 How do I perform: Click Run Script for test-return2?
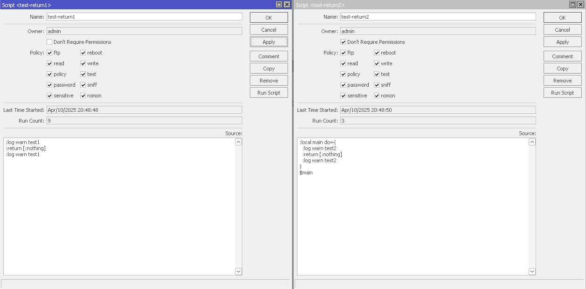562,92
